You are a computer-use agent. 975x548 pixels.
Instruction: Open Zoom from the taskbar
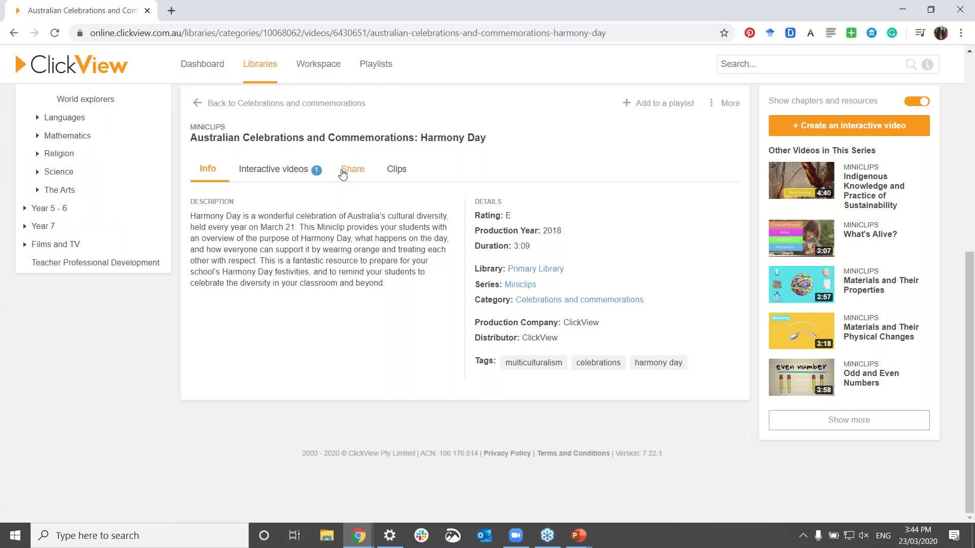(516, 535)
